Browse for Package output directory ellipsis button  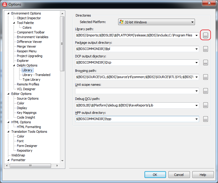coord(205,49)
